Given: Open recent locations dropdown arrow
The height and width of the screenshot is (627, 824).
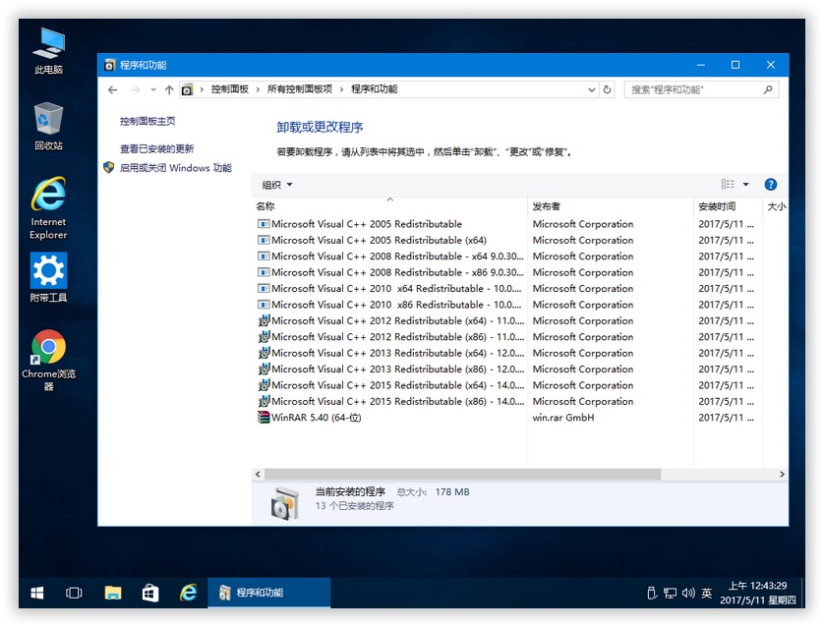Looking at the screenshot, I should (x=153, y=89).
